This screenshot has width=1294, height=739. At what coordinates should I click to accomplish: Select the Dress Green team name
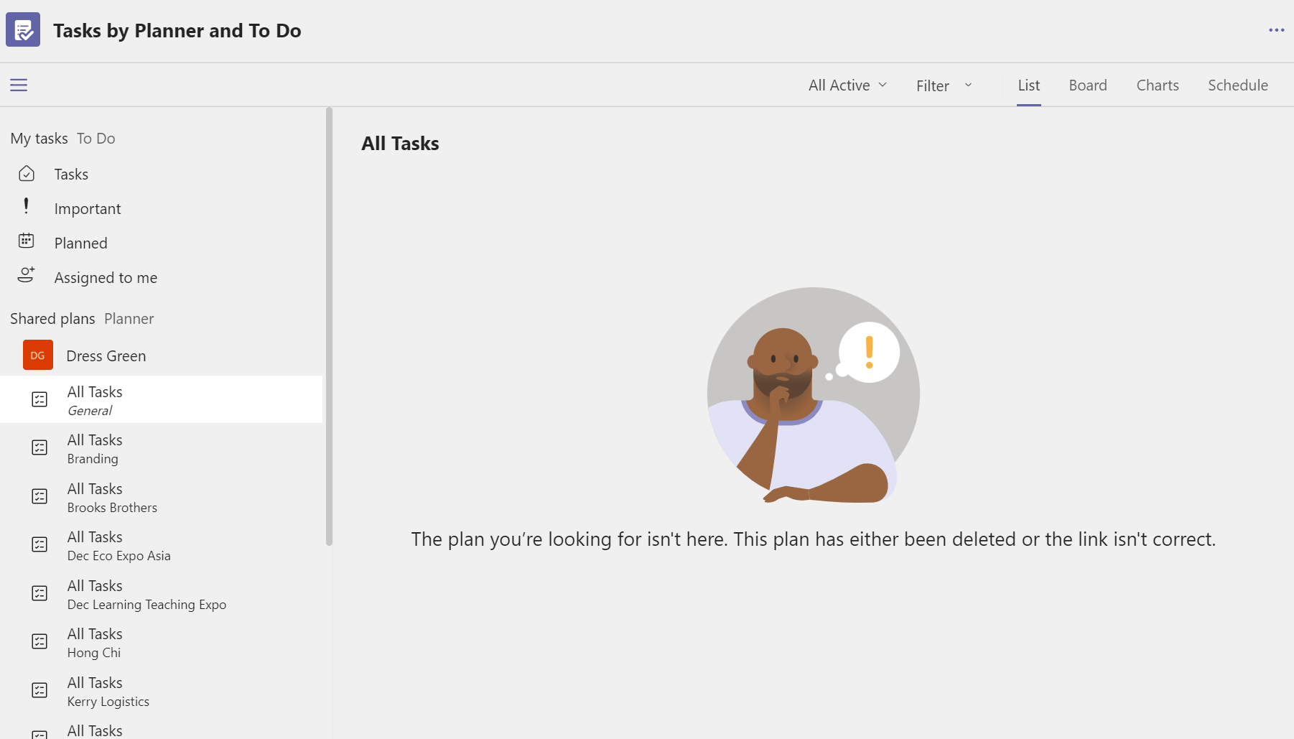tap(106, 356)
